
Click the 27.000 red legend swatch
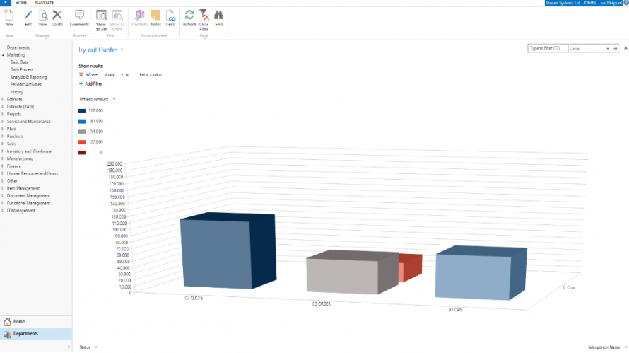82,142
